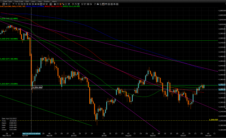The image size is (226, 138).
Task: Click the Jul/08 label on the date axis
Action: click(x=104, y=135)
